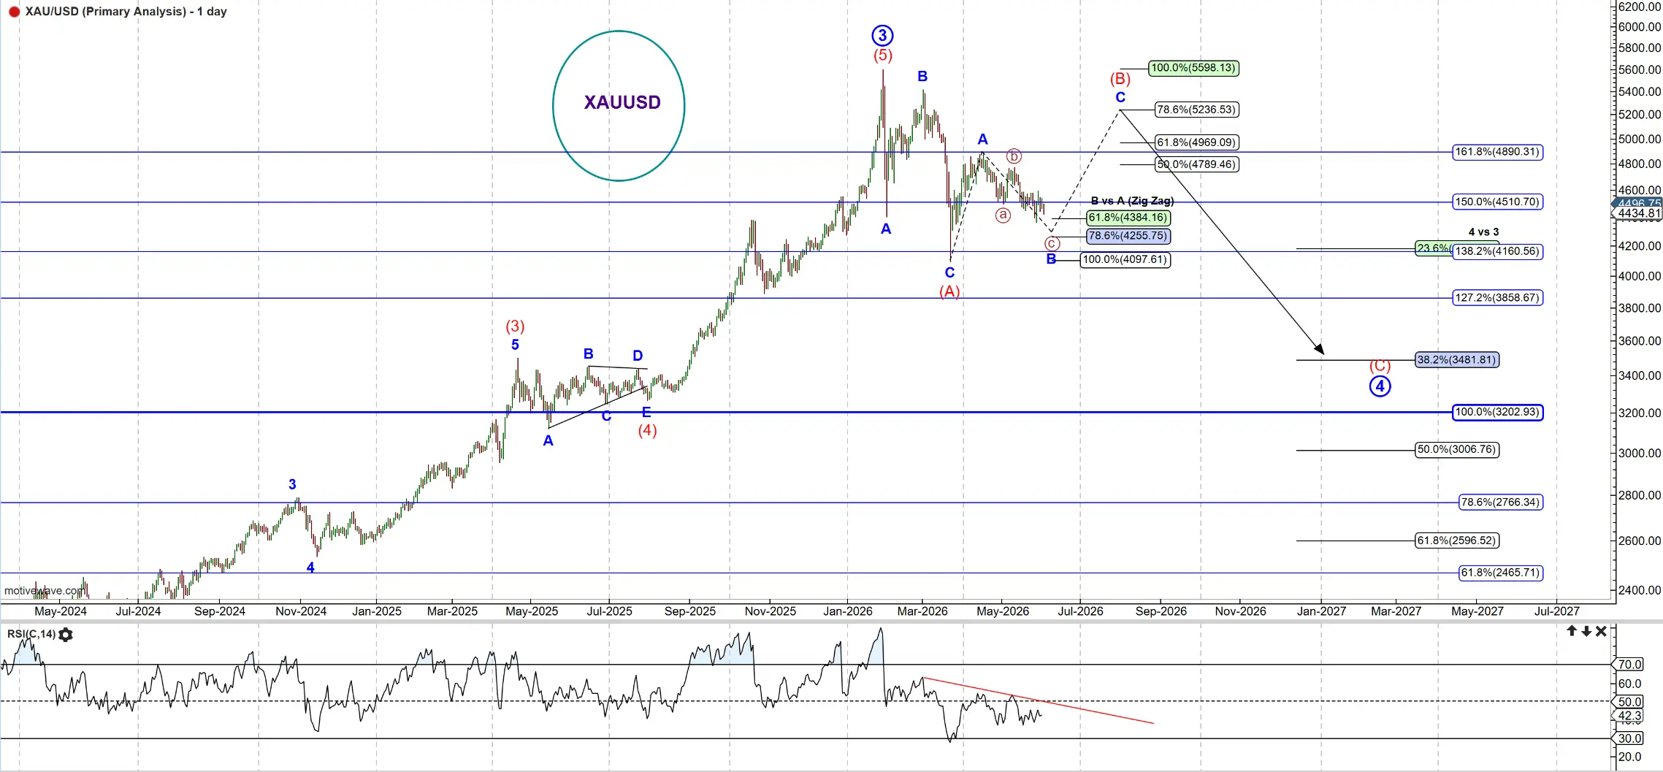
Task: Select blue D triangle wave label
Action: (x=638, y=356)
